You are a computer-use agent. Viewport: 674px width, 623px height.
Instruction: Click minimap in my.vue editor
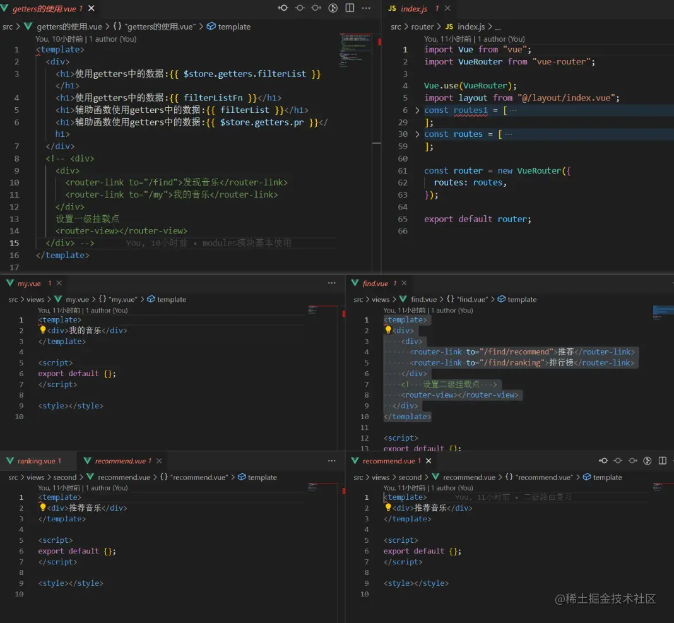(x=321, y=311)
